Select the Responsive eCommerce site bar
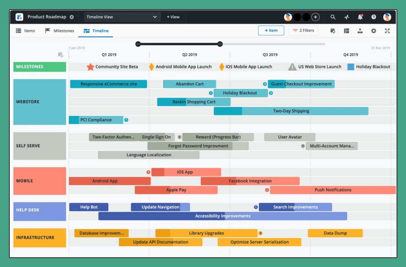The height and width of the screenshot is (267, 406). point(109,84)
